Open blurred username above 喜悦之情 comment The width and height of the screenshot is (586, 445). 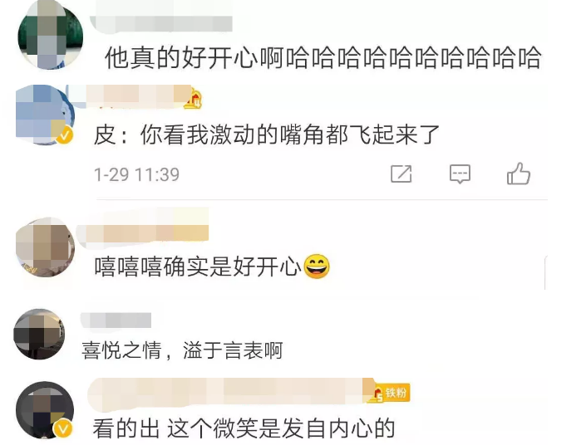click(116, 320)
